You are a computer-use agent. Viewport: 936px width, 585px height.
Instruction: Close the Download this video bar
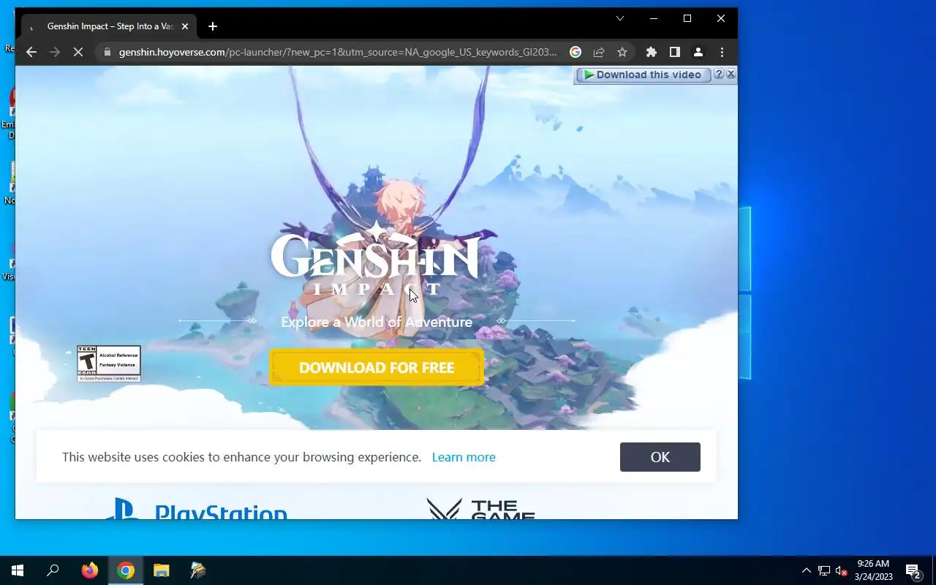point(731,75)
